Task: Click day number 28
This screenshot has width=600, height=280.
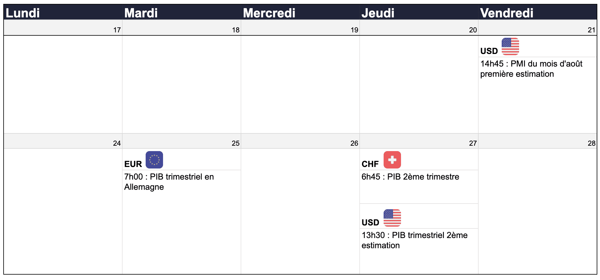Action: (x=592, y=143)
